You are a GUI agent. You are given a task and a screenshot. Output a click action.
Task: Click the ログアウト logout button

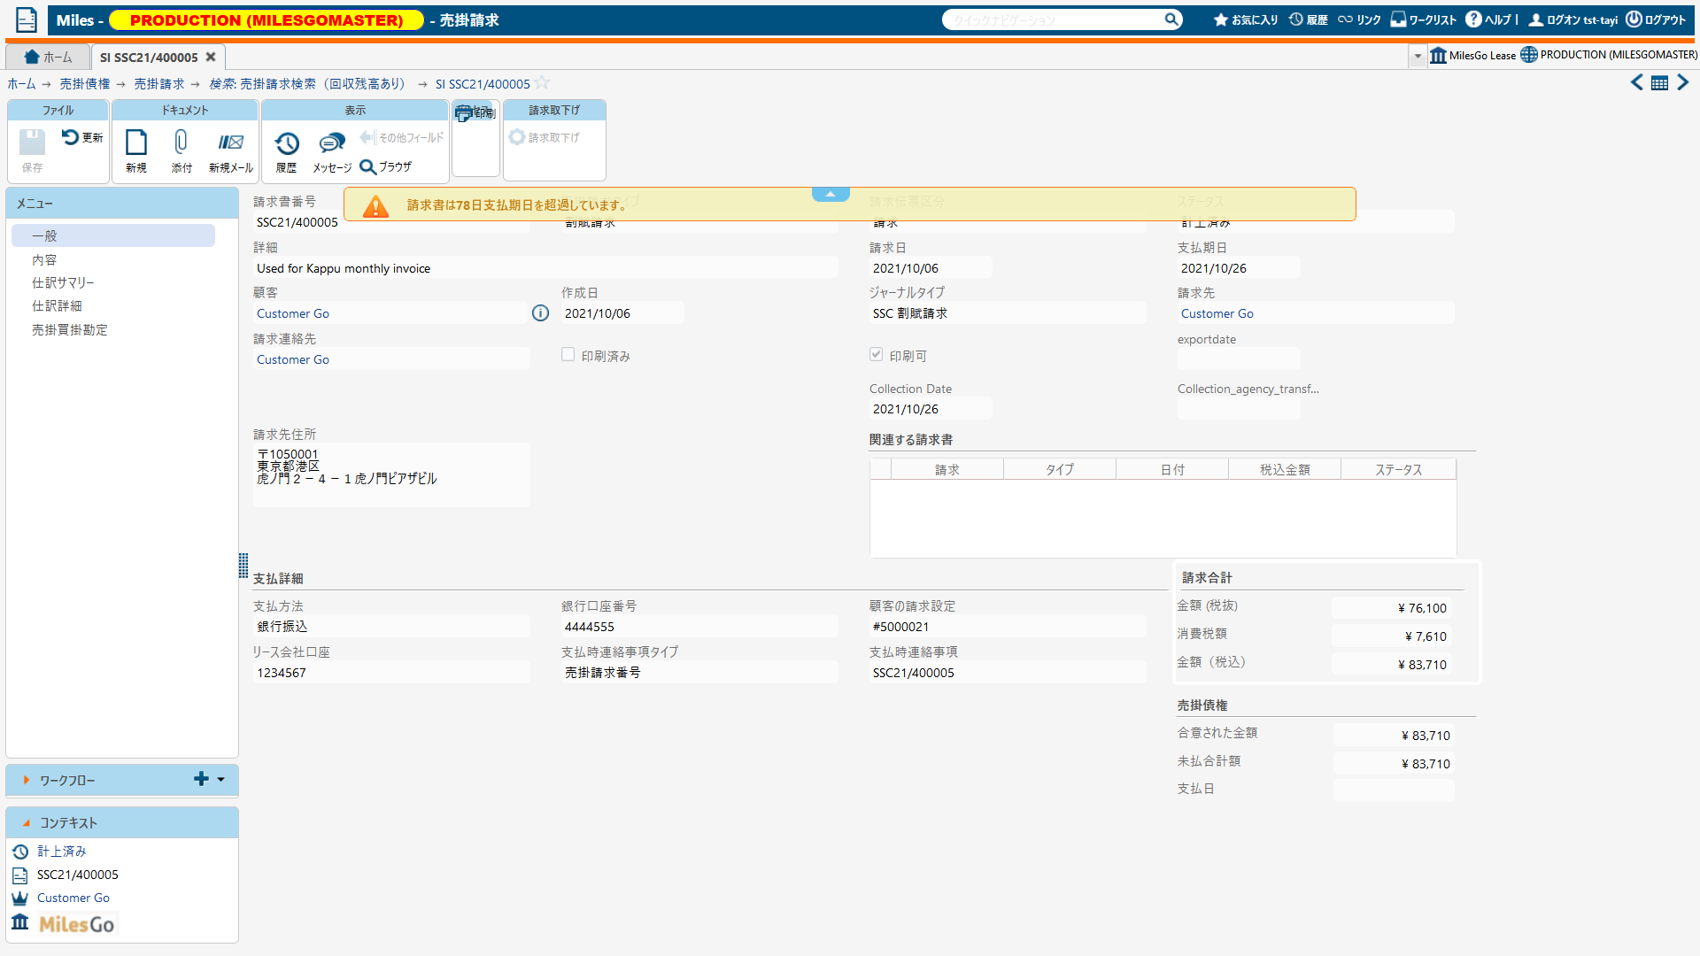pos(1656,19)
